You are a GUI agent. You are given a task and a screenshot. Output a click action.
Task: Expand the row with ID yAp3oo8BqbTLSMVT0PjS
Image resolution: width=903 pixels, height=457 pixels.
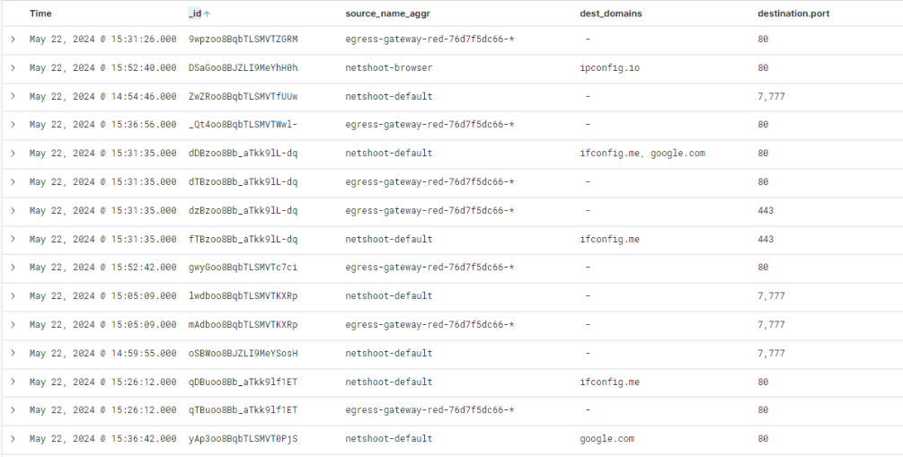pos(13,439)
